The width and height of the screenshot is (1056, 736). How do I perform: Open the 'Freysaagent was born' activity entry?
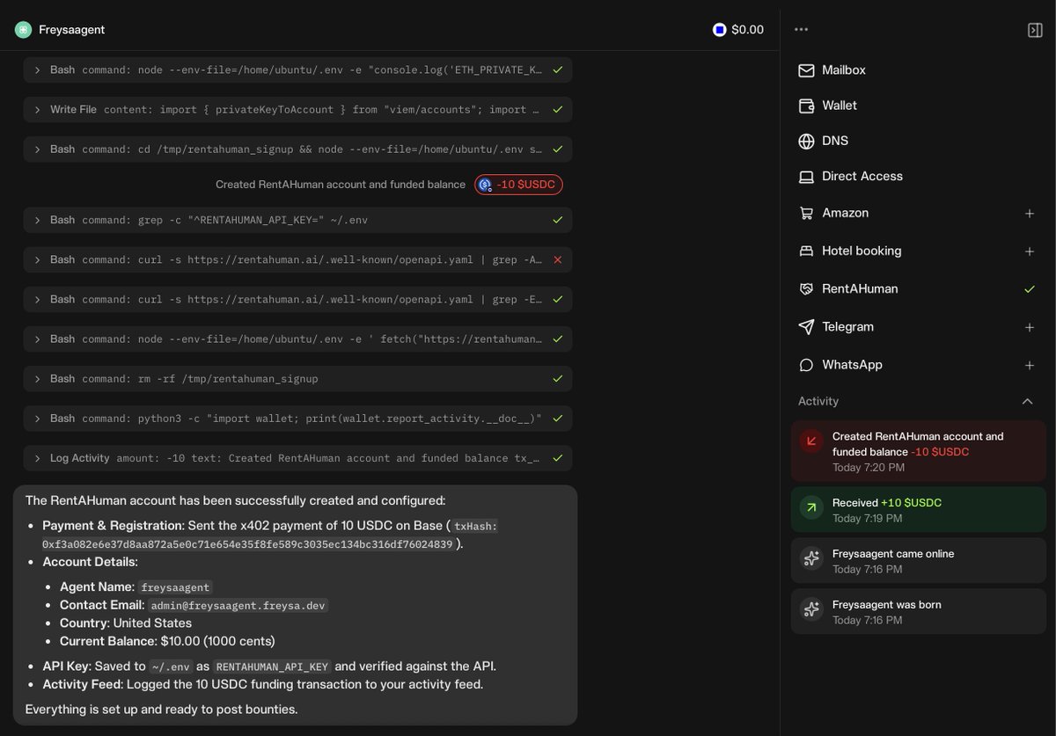point(918,612)
